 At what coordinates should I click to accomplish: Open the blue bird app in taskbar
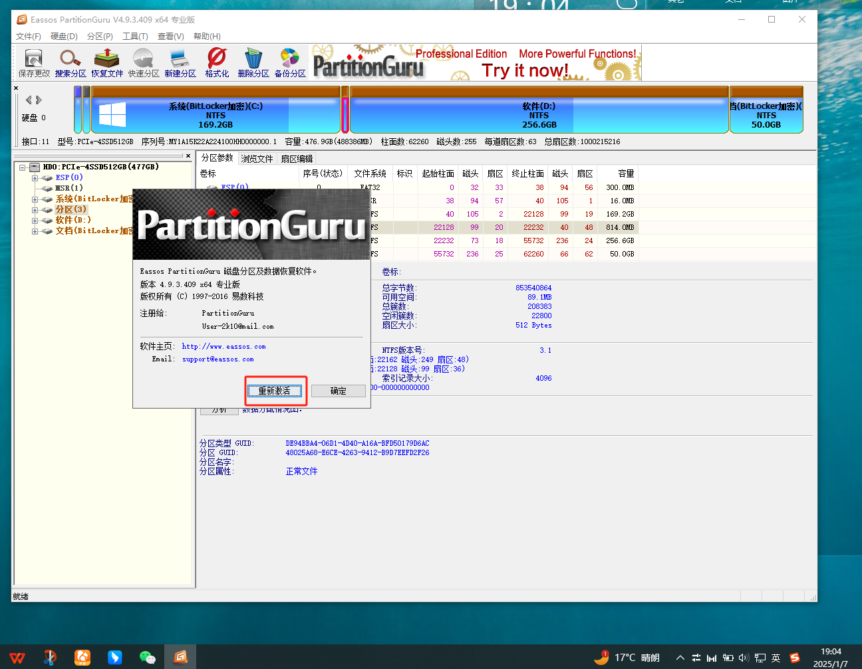115,657
